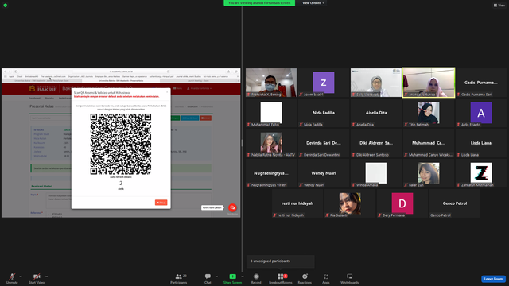
Task: Click the green encryption shield icon
Action: (x=6, y=6)
